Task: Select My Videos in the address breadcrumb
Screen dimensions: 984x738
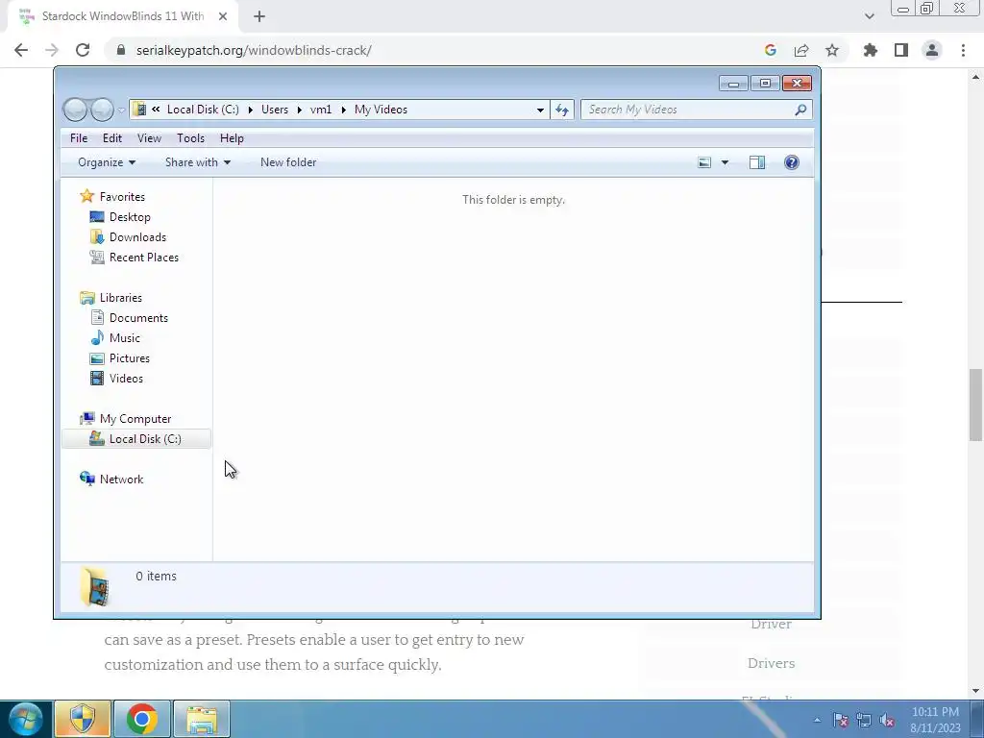Action: tap(381, 110)
